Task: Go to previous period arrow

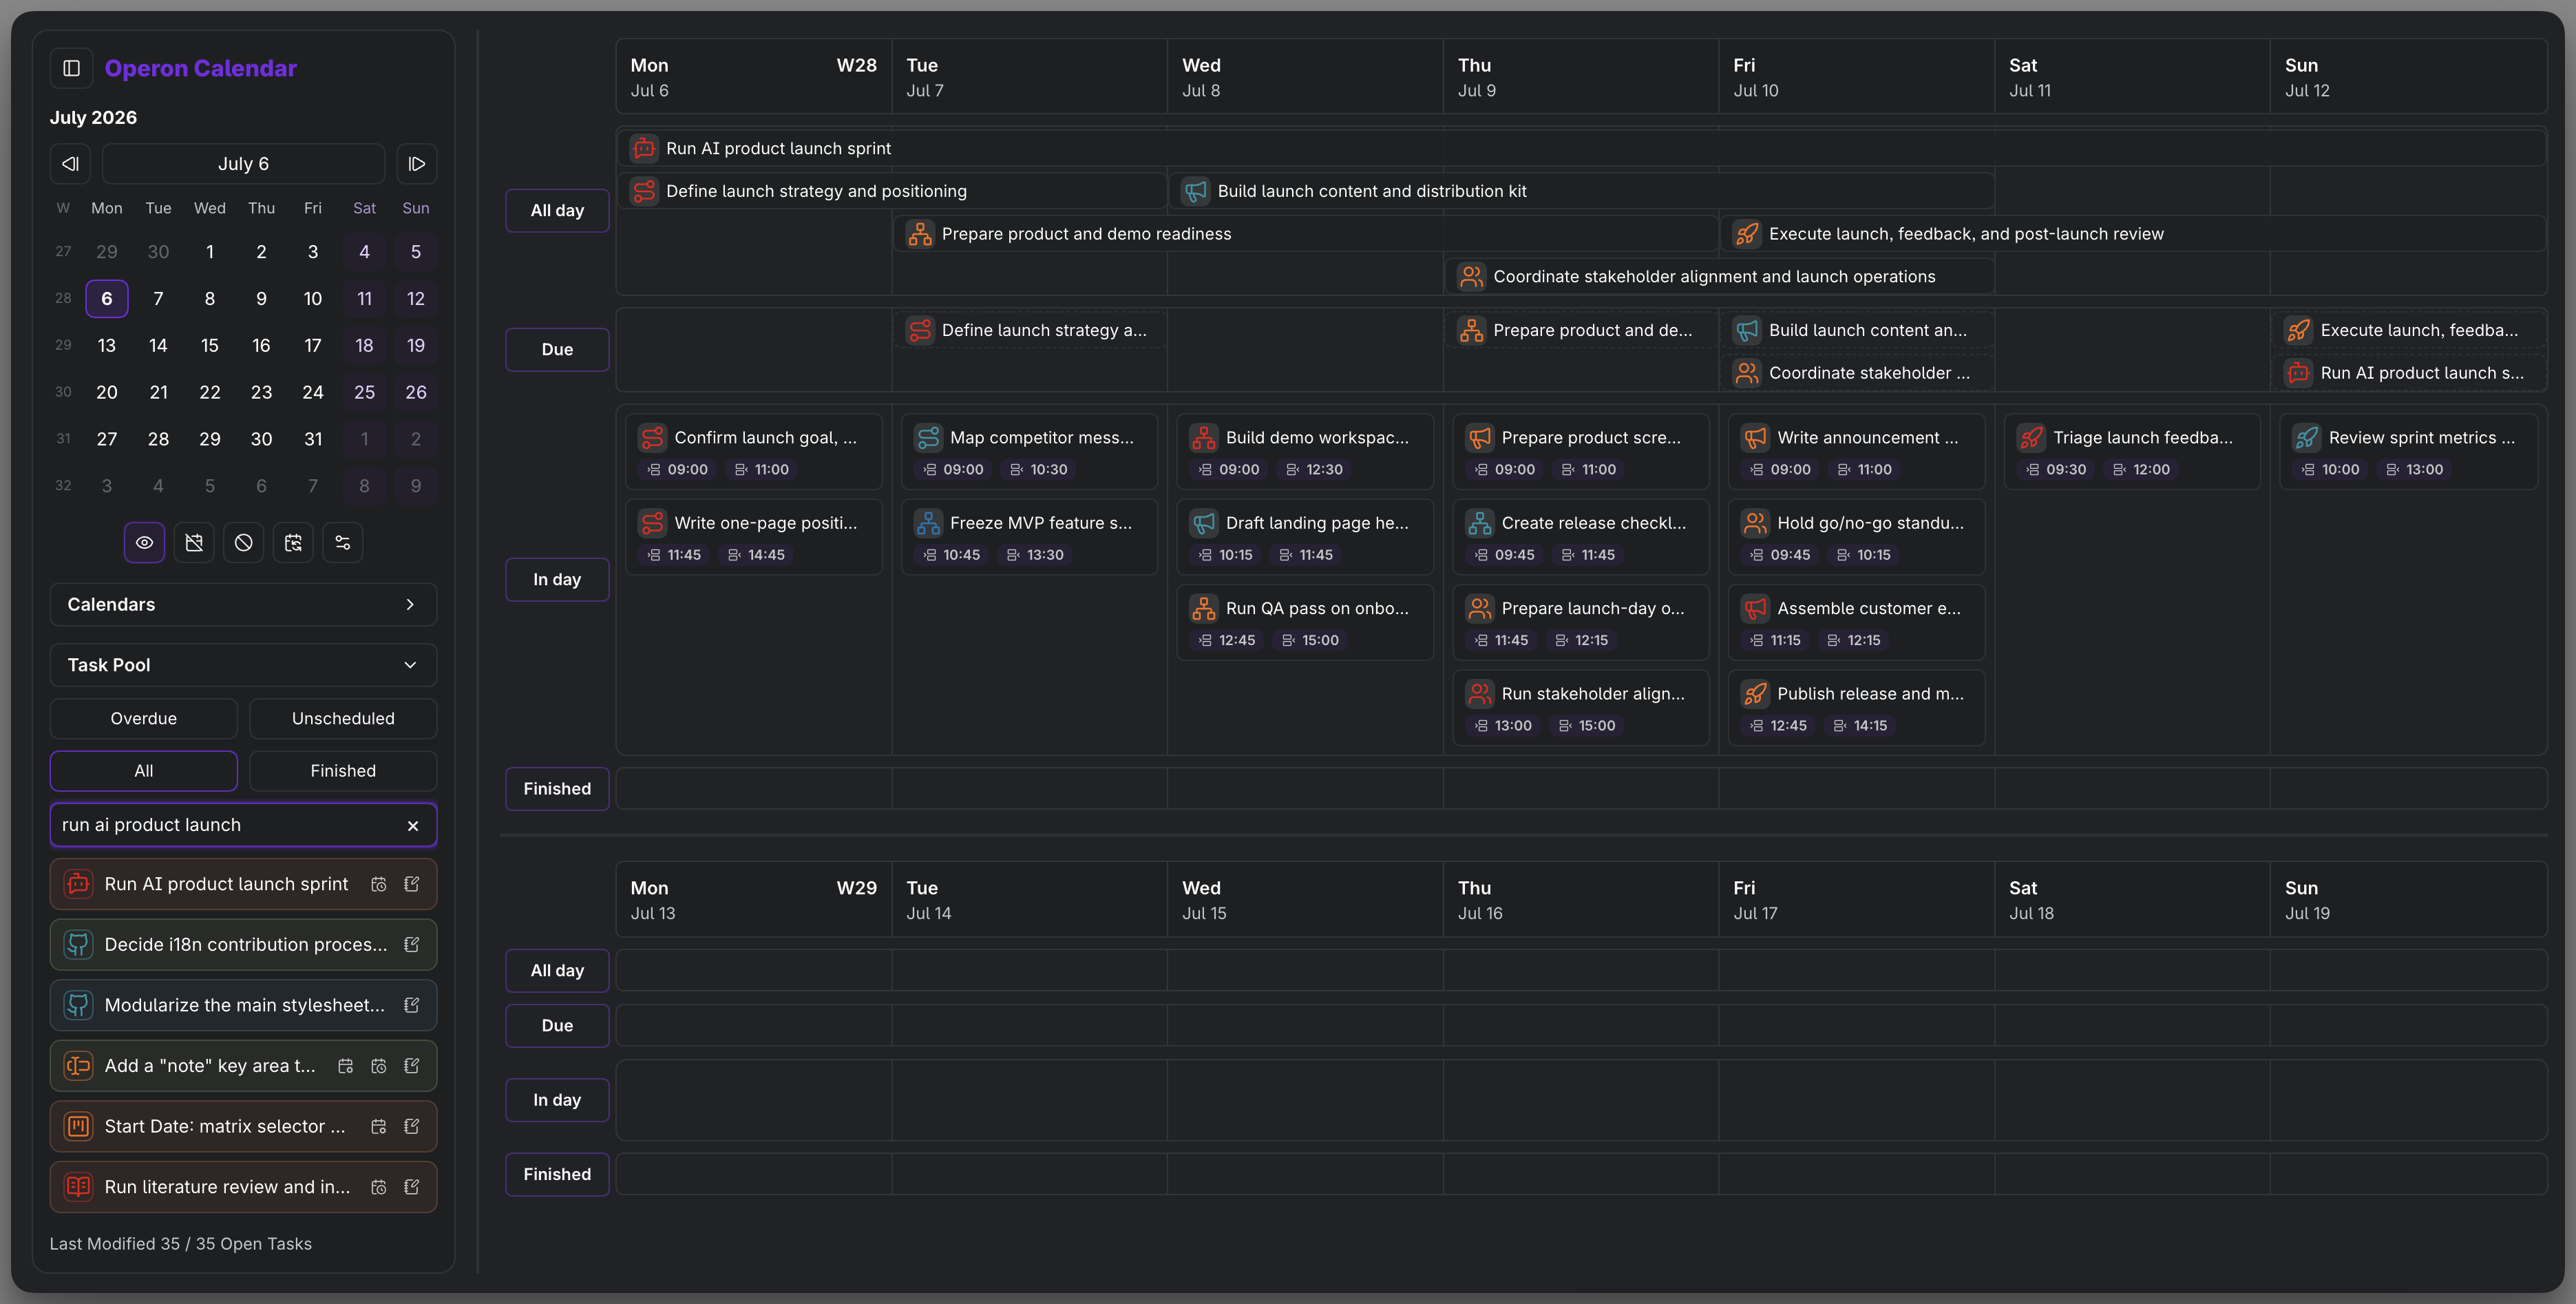Action: (x=71, y=164)
